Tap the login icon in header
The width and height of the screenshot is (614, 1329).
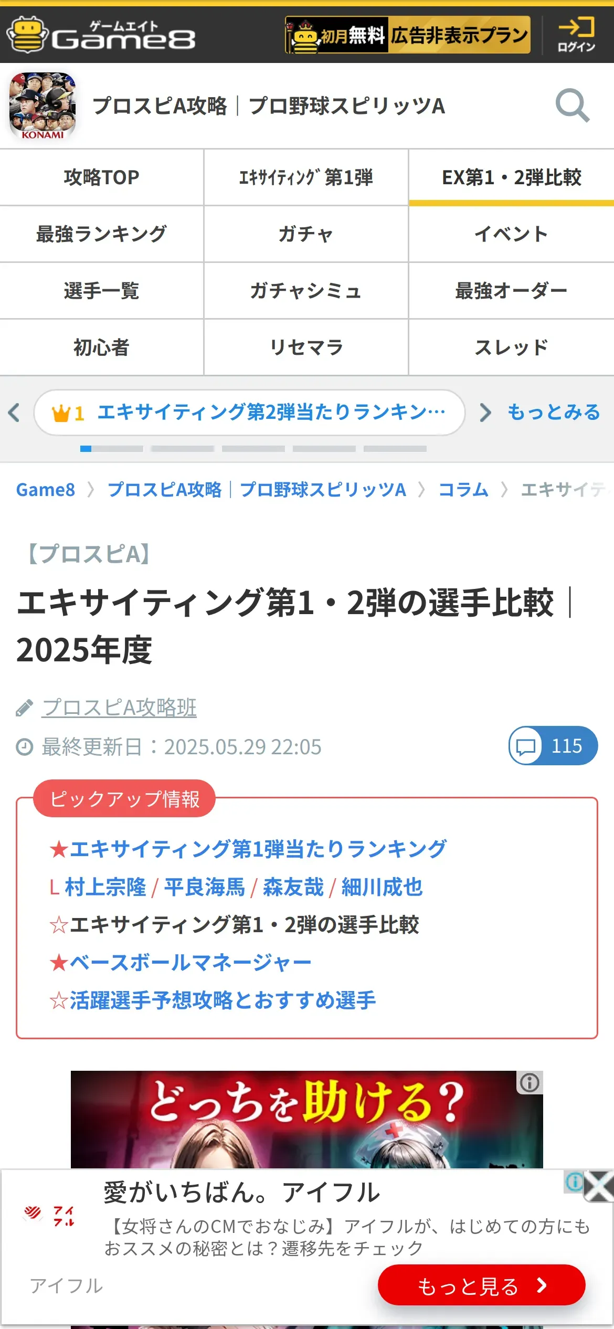click(576, 35)
